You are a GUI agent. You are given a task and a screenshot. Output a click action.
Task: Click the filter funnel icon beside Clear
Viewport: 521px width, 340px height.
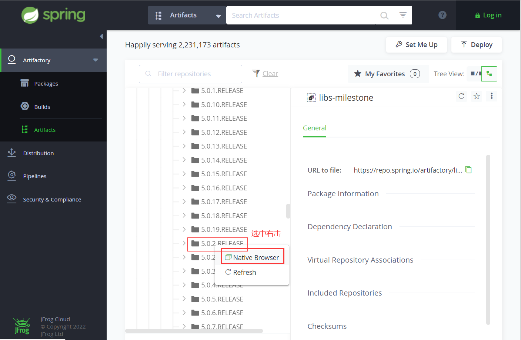click(256, 73)
